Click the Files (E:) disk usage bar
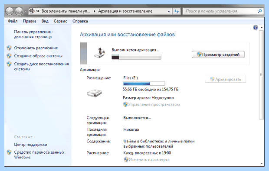This screenshot has width=269, height=171. click(144, 84)
